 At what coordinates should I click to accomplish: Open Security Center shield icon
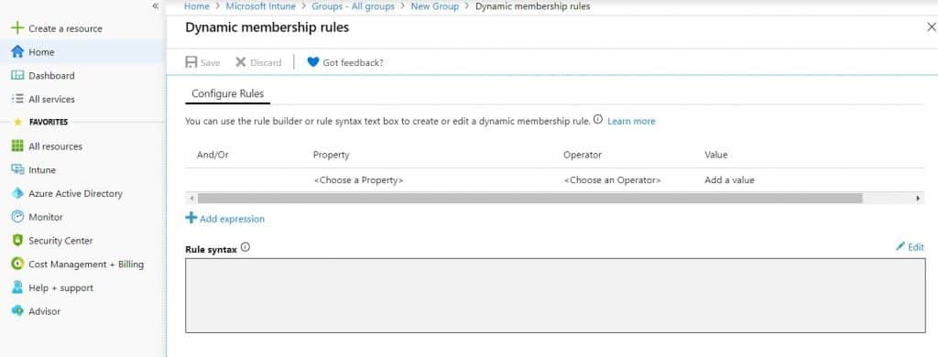[17, 241]
